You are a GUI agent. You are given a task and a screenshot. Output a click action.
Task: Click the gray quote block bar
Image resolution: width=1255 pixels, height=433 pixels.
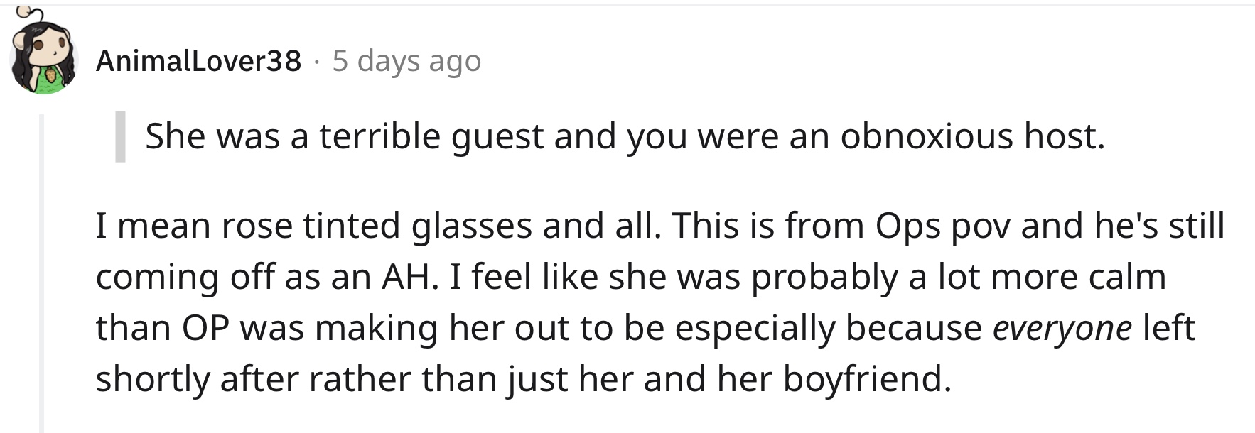(120, 136)
